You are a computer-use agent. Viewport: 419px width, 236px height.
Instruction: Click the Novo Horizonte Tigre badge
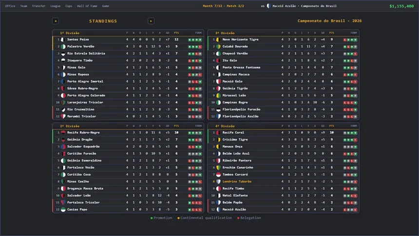218,39
